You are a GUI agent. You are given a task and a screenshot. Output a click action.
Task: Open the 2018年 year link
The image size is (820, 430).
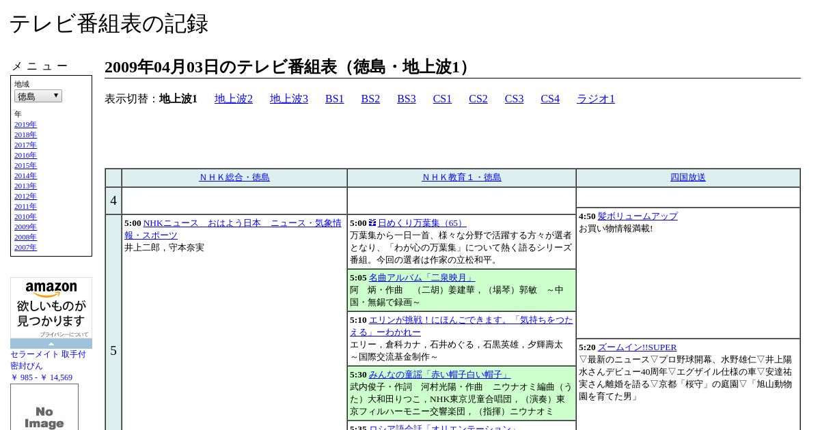click(x=25, y=134)
